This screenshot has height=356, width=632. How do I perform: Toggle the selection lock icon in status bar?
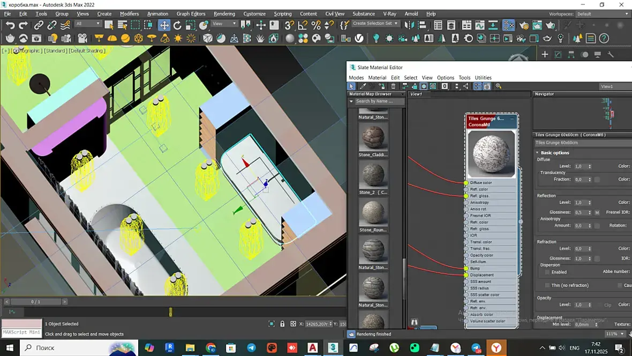pyautogui.click(x=282, y=324)
